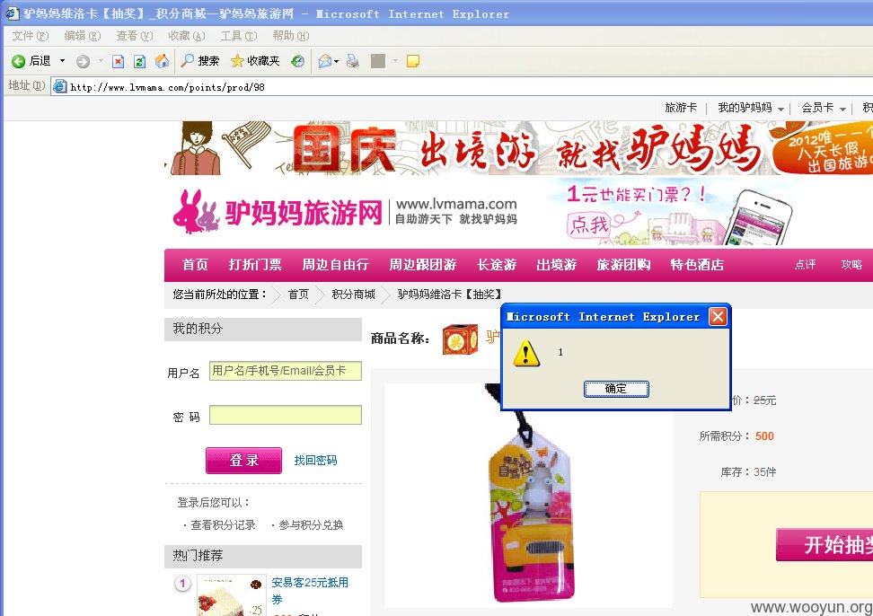Click page icon beside address URL
This screenshot has width=873, height=616.
tap(60, 86)
